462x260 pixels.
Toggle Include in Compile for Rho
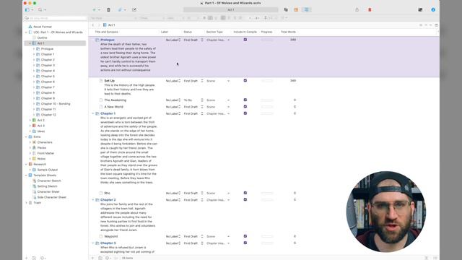pos(245,193)
